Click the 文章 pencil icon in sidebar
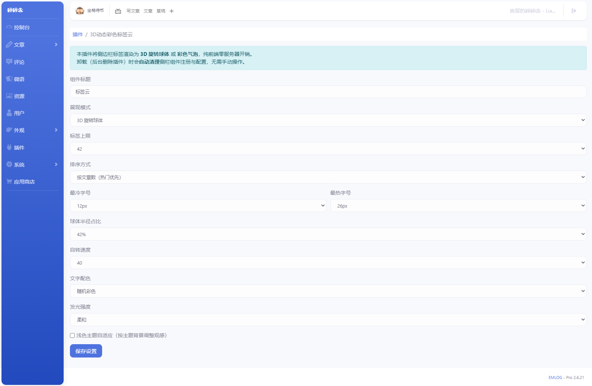 (9, 44)
